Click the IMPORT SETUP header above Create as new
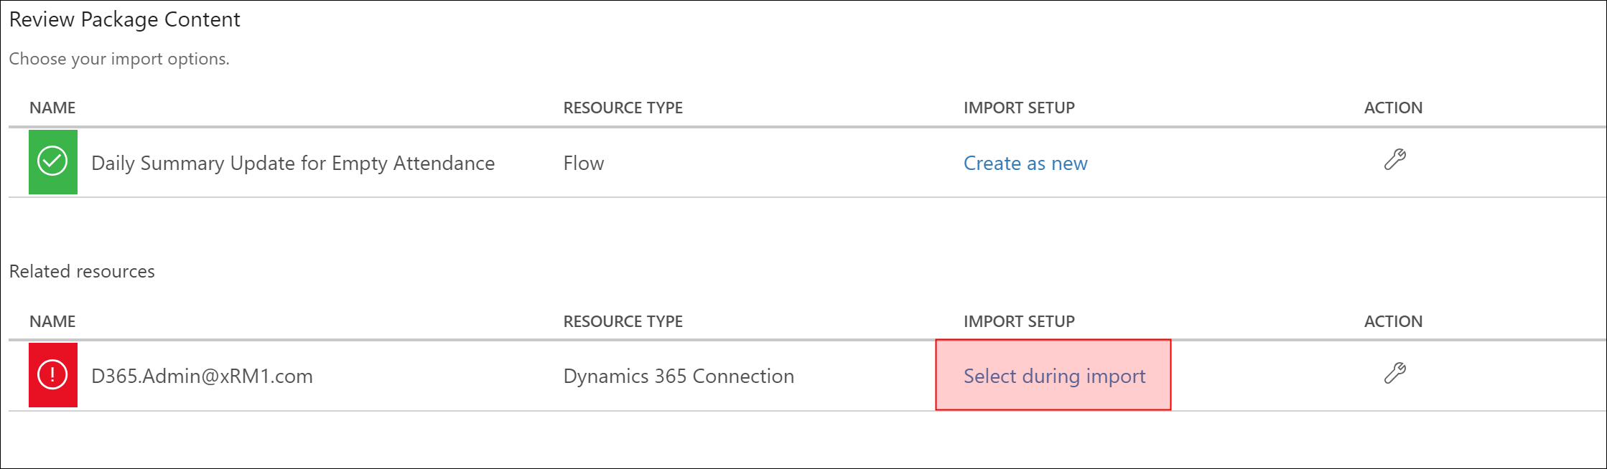Viewport: 1607px width, 469px height. (x=1019, y=108)
